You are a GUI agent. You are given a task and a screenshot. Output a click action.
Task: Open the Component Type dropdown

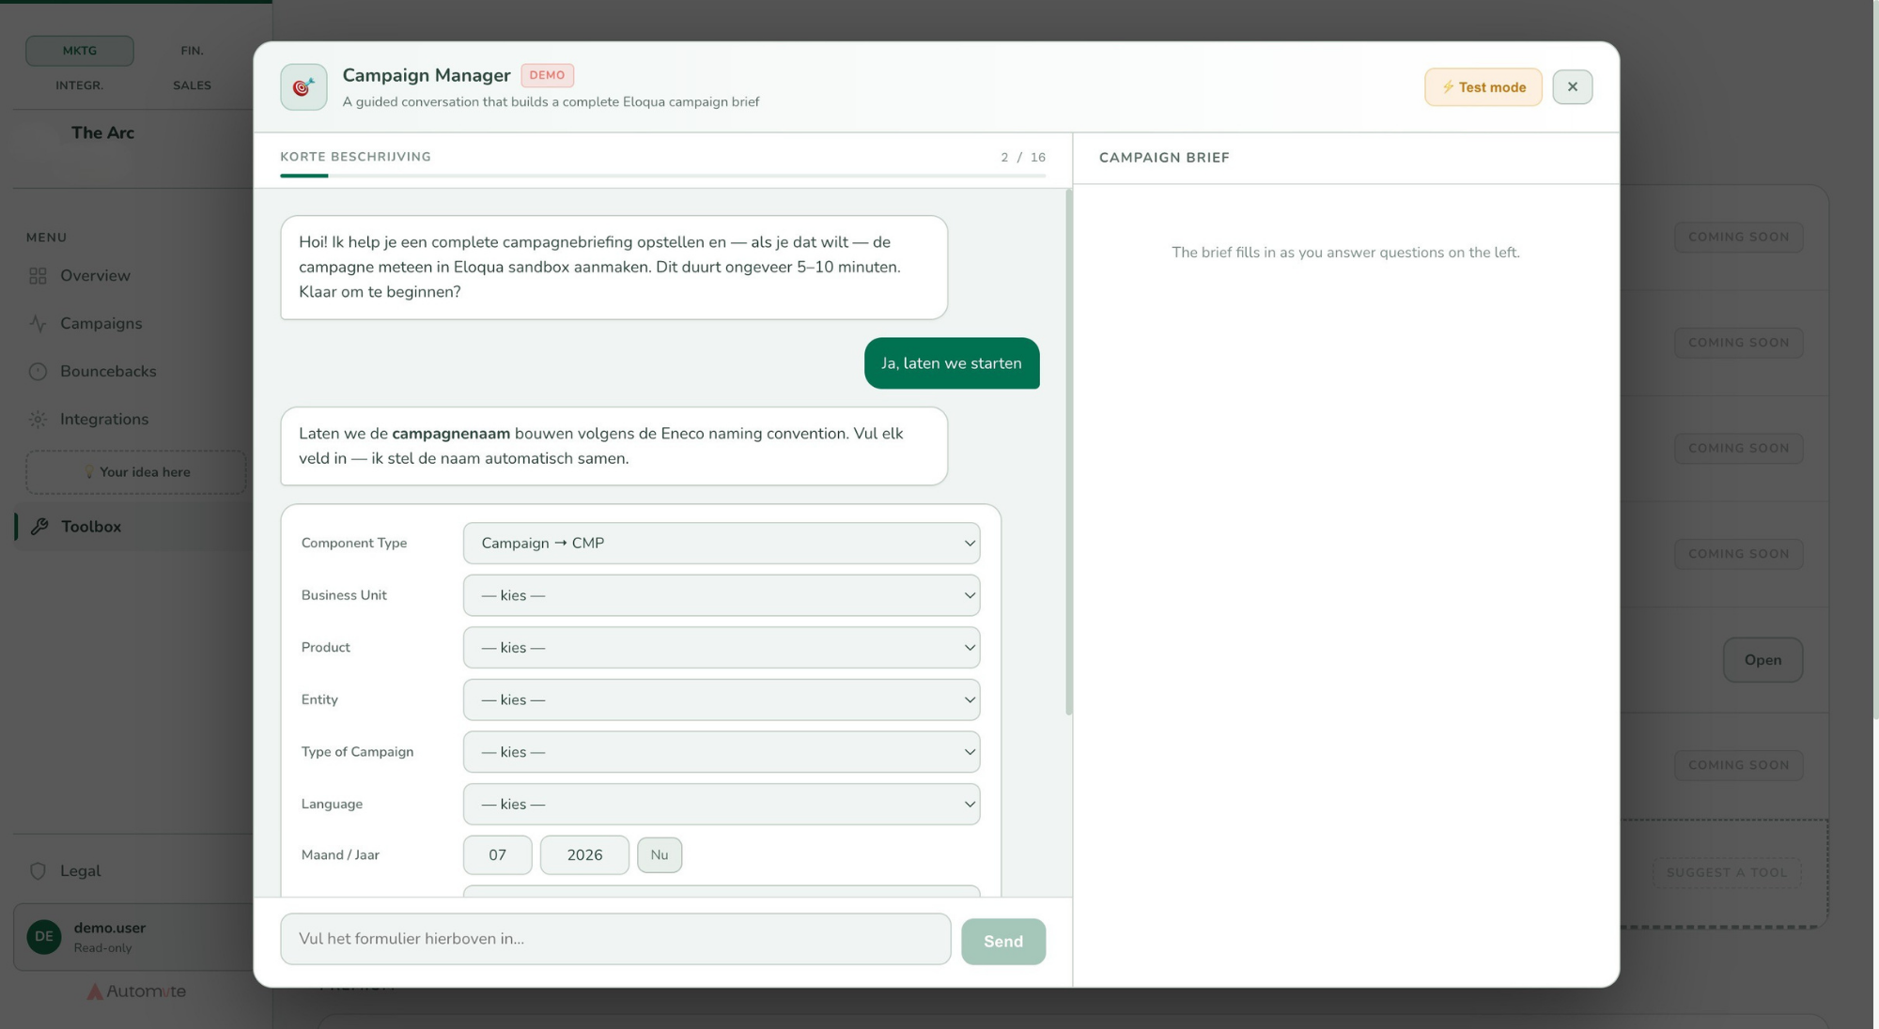(x=721, y=544)
